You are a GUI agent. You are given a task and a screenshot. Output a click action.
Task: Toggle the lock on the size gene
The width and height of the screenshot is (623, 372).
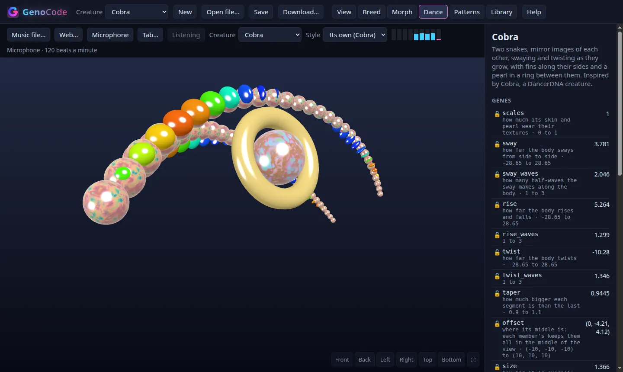[497, 367]
